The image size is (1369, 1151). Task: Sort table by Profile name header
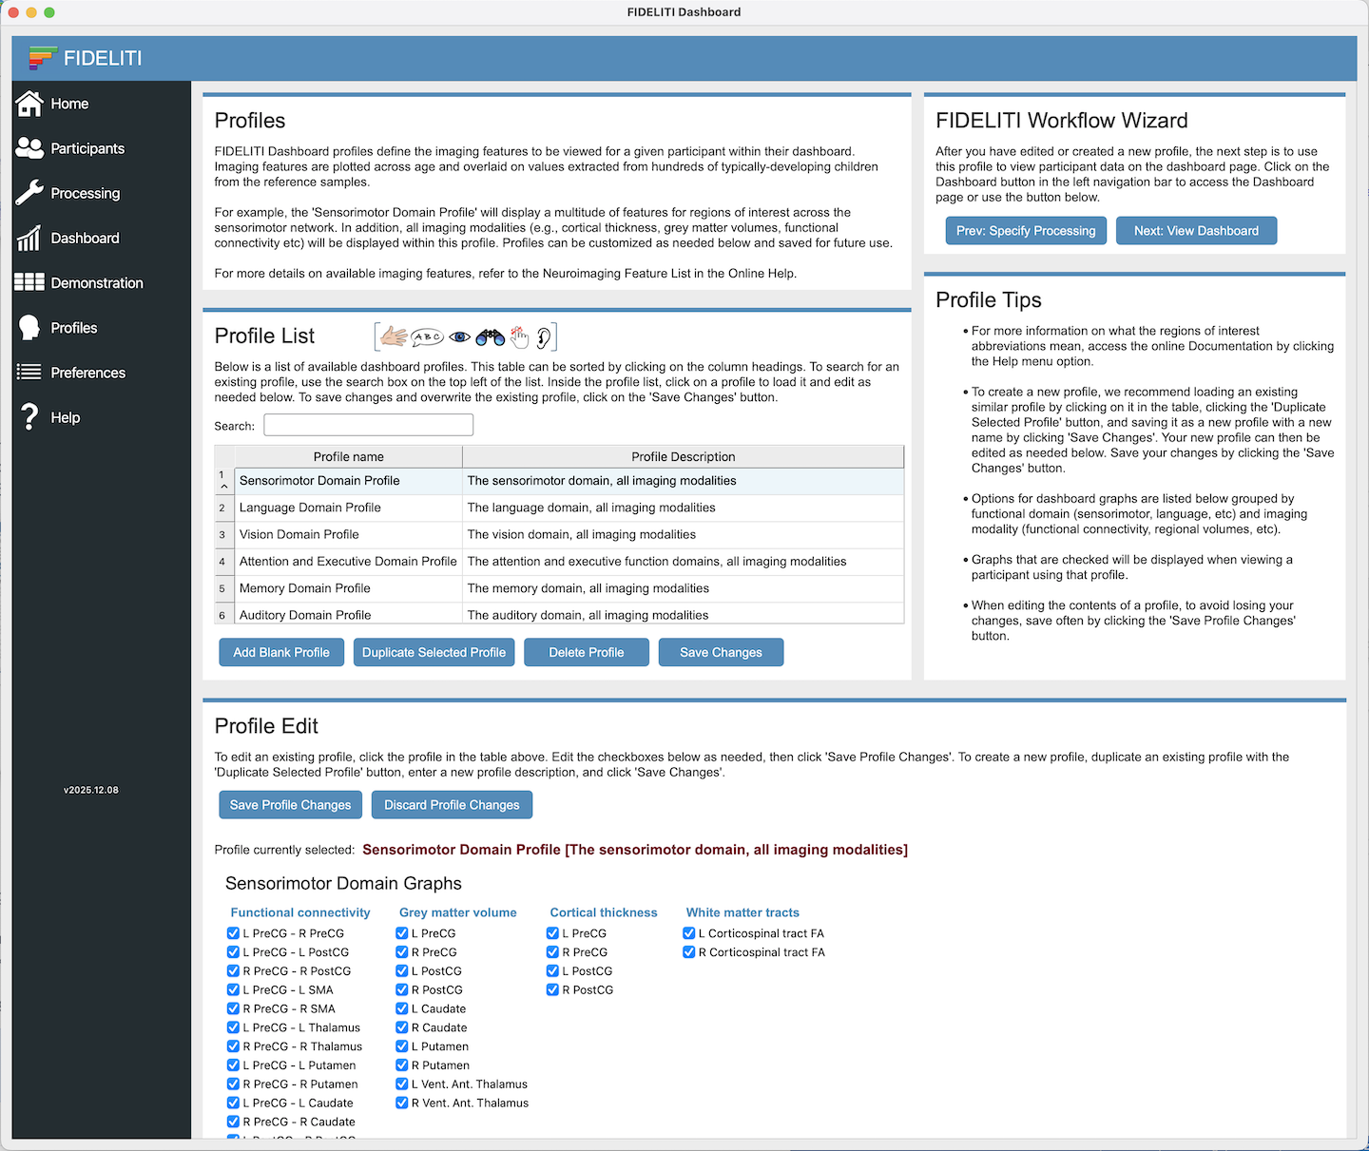click(348, 456)
